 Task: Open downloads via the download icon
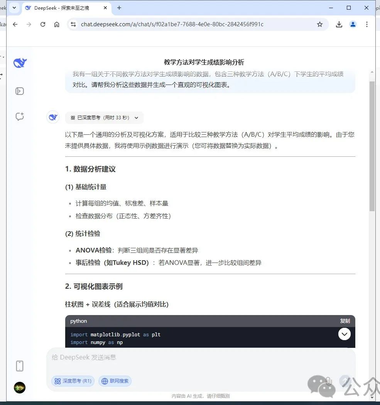[x=339, y=24]
